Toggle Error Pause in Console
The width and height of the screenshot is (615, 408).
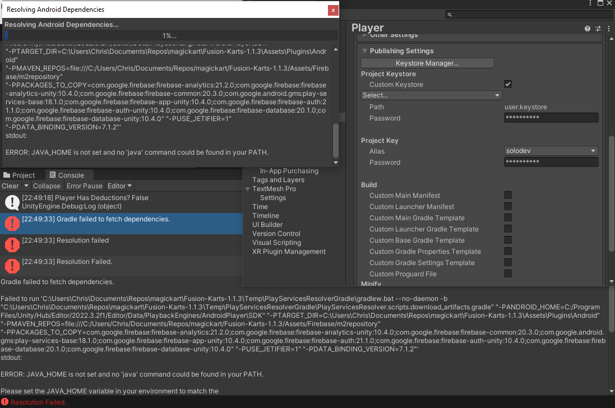tap(84, 186)
